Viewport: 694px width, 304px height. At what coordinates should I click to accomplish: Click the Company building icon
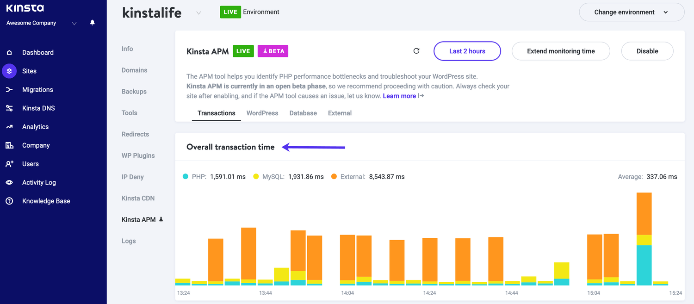[x=9, y=145]
